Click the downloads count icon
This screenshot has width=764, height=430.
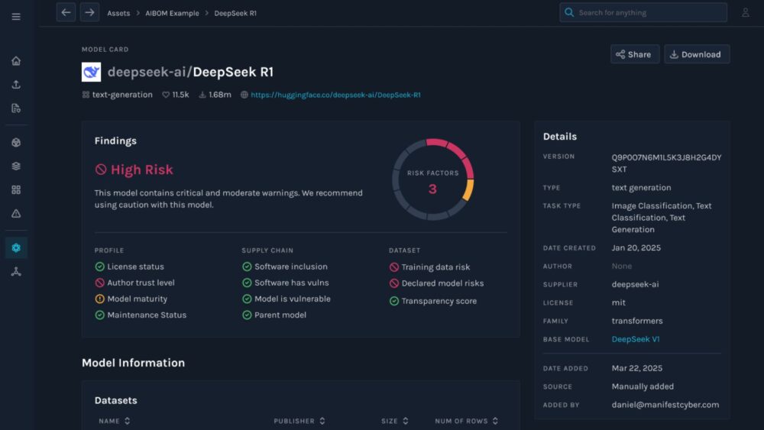(x=202, y=95)
